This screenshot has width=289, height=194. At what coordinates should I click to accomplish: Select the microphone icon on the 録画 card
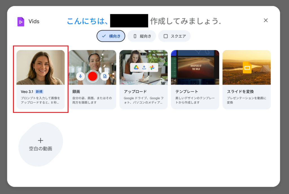[80, 76]
